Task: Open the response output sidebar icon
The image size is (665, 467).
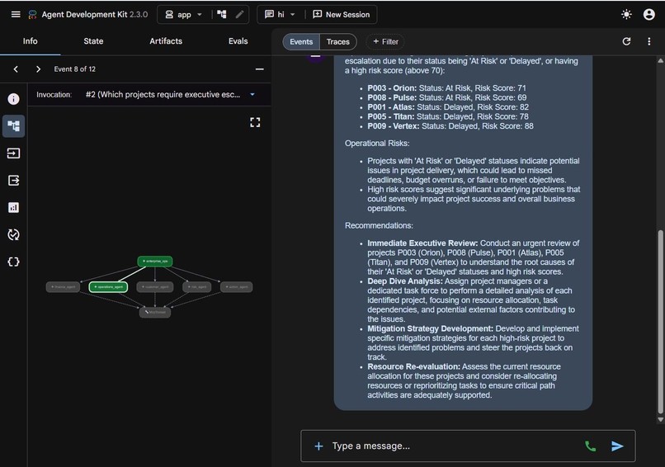Action: point(13,180)
